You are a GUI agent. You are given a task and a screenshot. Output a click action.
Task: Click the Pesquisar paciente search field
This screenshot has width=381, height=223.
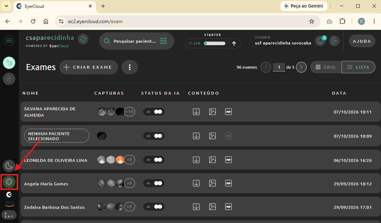pyautogui.click(x=135, y=41)
